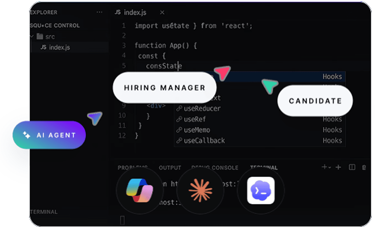Click the Copilot logo in the terminal area

coord(139,190)
